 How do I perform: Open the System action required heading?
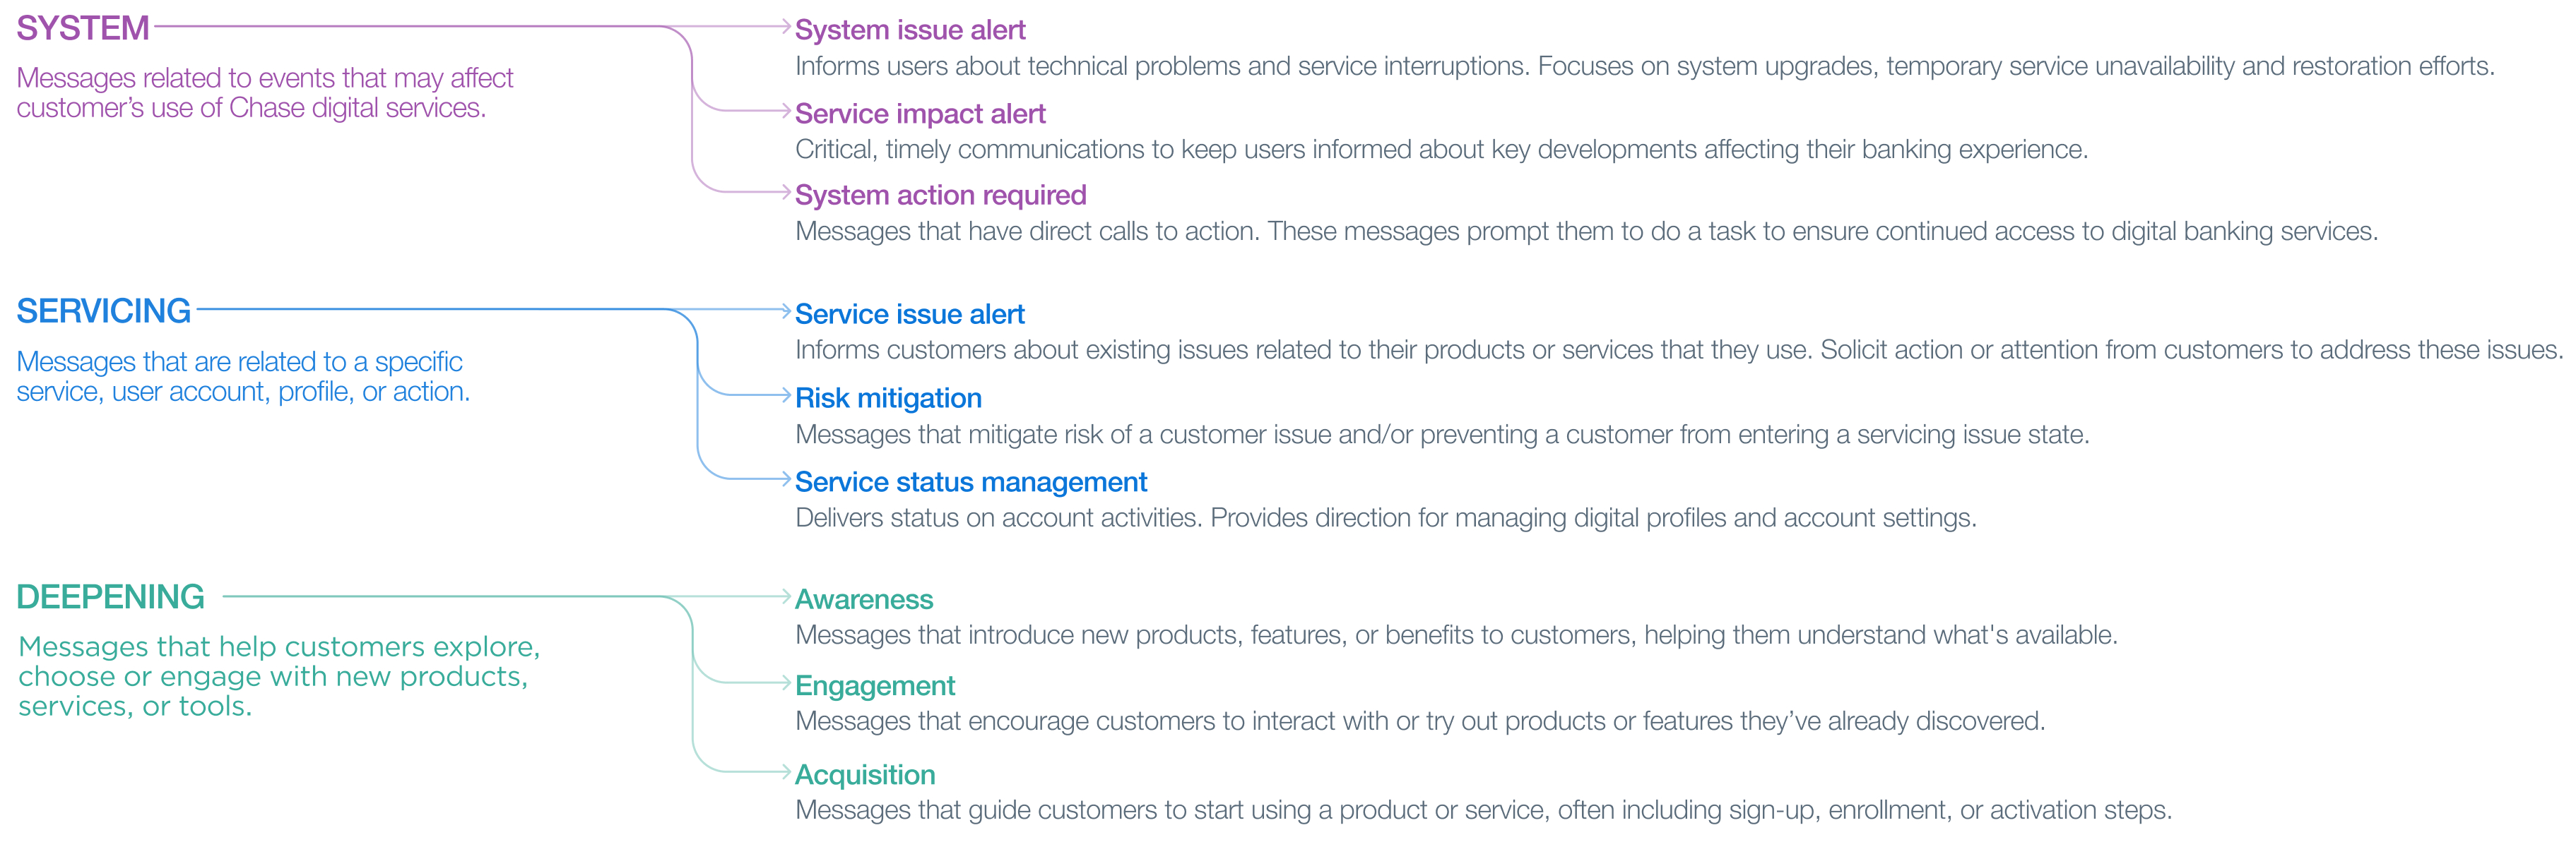coord(940,195)
